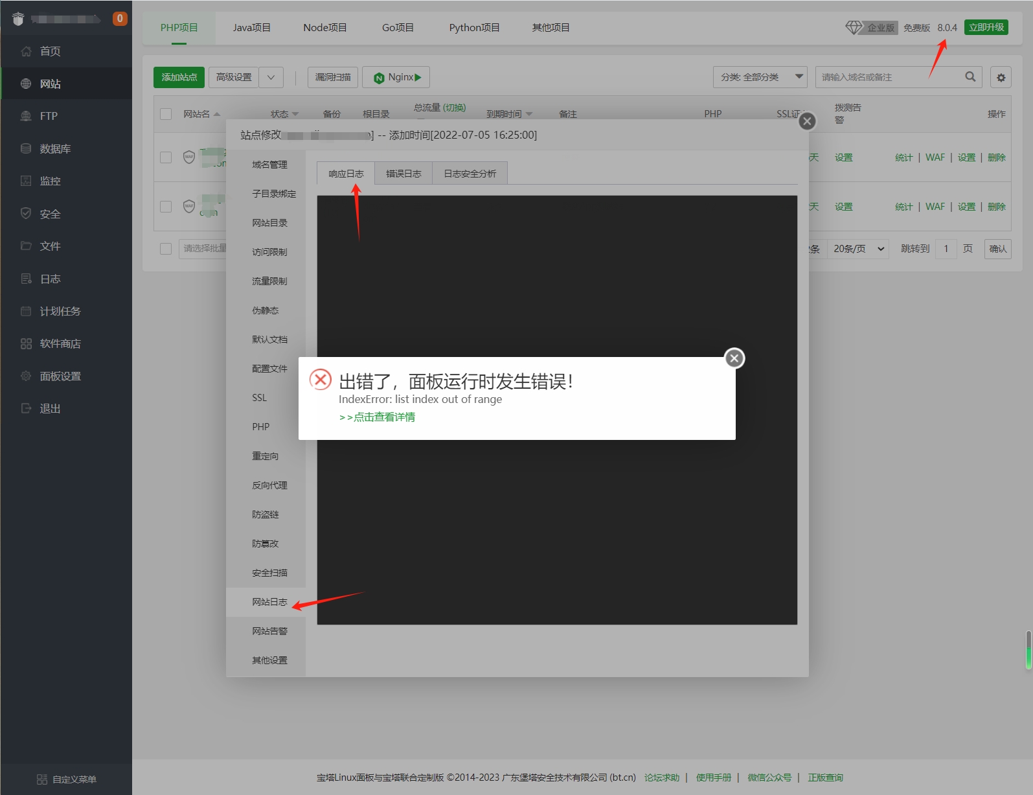
Task: Open the table settings gear icon
Action: tap(1001, 77)
